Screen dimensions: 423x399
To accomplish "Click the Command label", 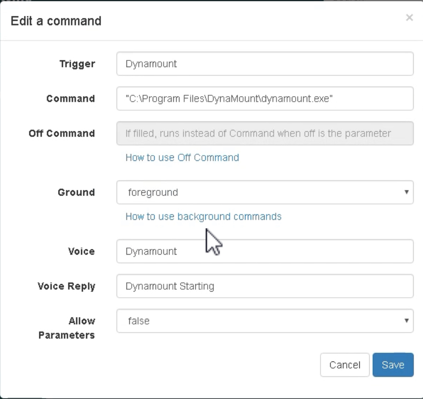I will (71, 98).
